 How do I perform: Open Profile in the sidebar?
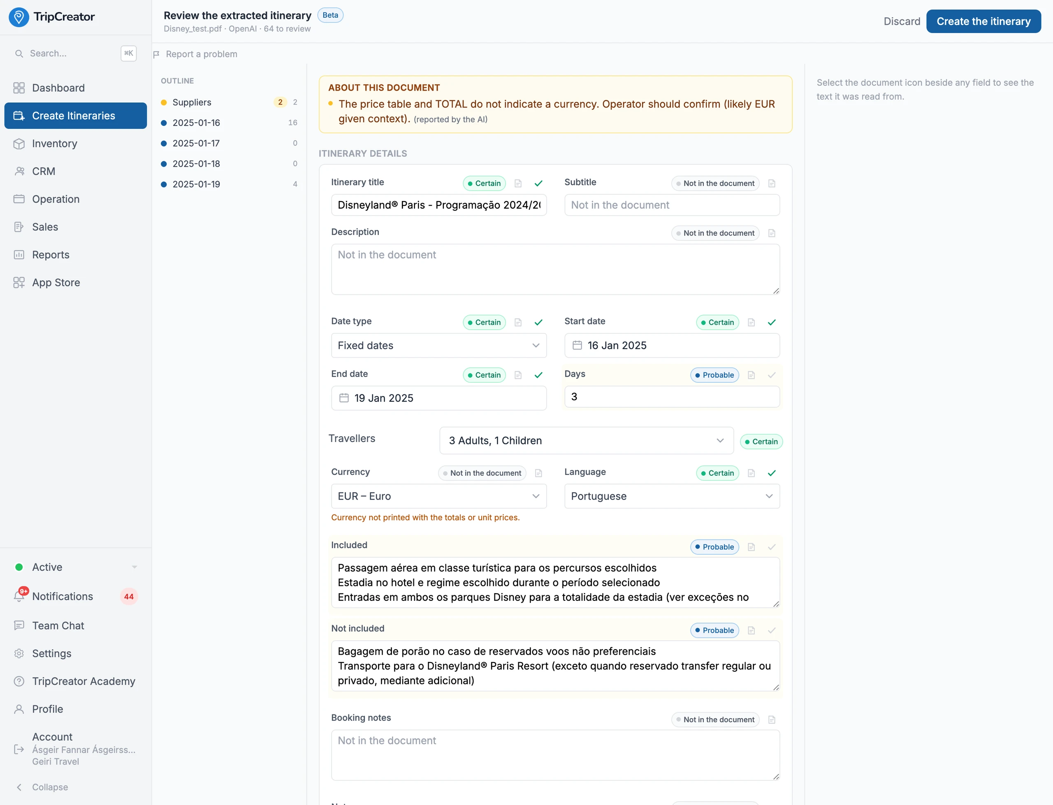pyautogui.click(x=76, y=709)
